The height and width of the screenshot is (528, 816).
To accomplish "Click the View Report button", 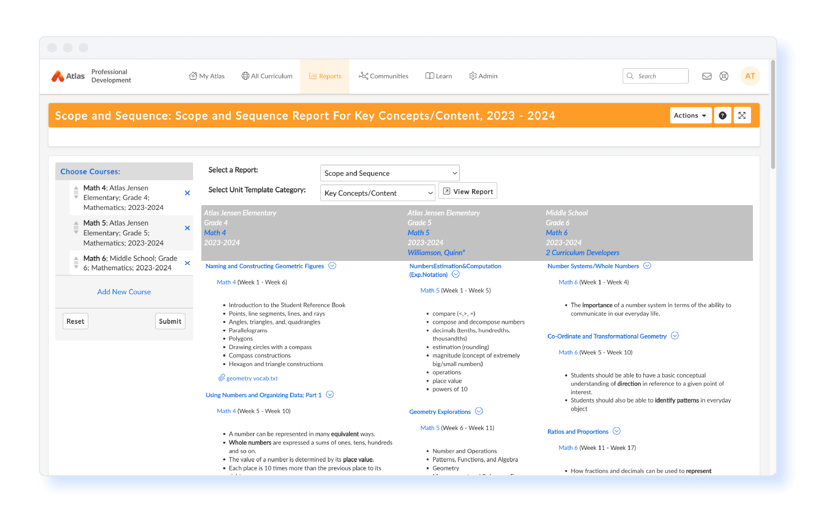I will [468, 191].
